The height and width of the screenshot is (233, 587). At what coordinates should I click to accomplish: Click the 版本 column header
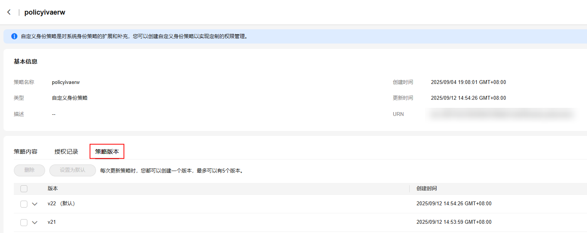click(53, 189)
